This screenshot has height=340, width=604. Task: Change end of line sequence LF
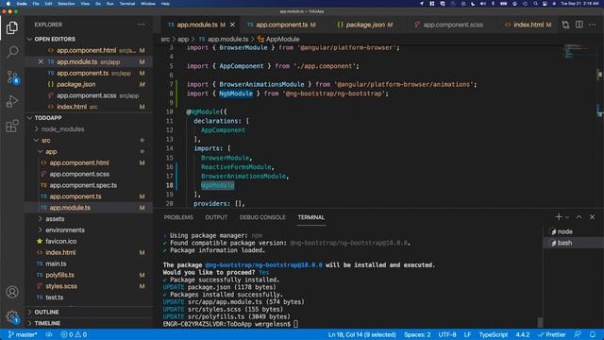pos(467,334)
